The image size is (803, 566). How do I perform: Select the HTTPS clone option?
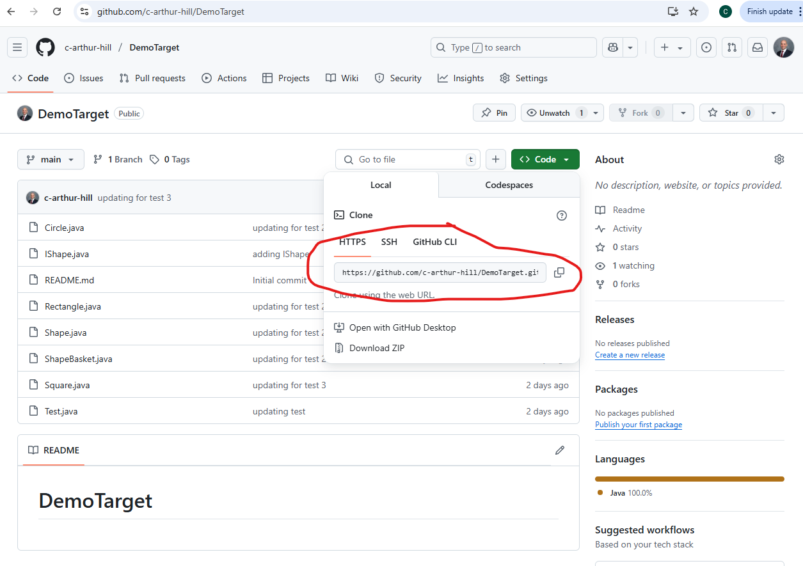(x=353, y=242)
